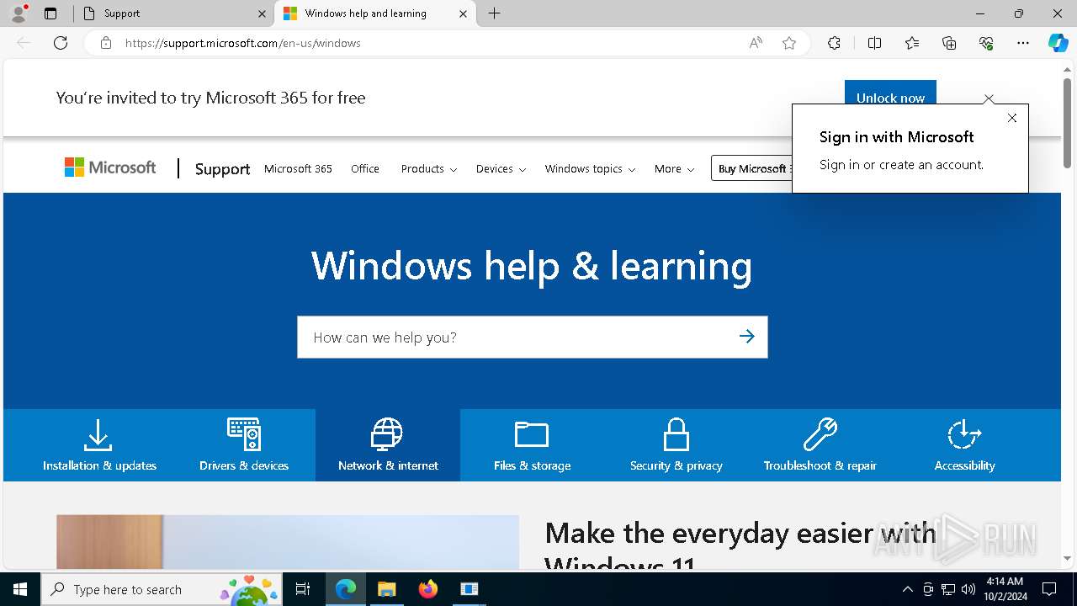Screen dimensions: 1077x606
Task: Open the Office nav link
Action: click(365, 168)
